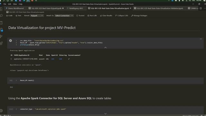Click the Current session checkmark in the output table

[x=69, y=59]
